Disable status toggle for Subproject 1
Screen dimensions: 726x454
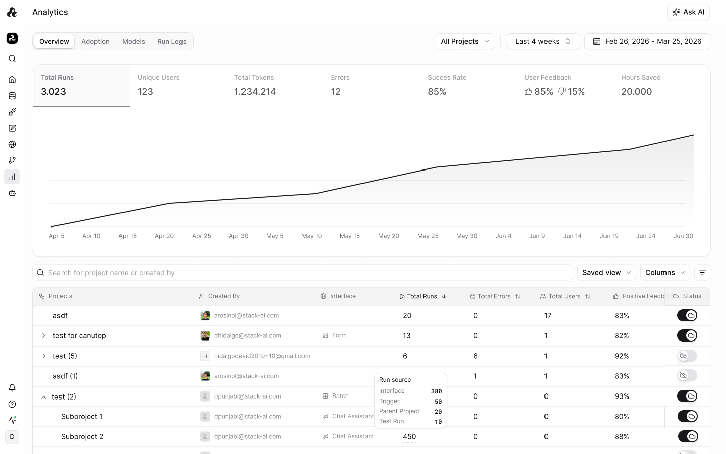pyautogui.click(x=687, y=416)
